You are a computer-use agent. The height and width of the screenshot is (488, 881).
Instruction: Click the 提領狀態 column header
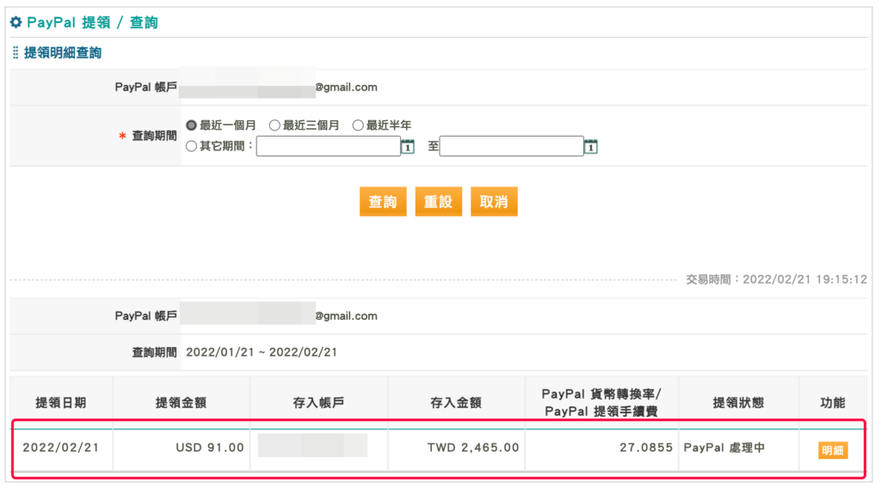[738, 403]
